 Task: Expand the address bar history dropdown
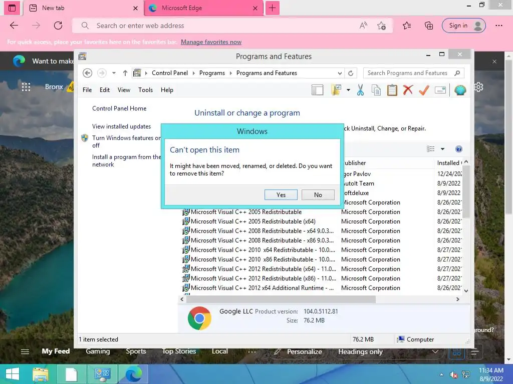[340, 73]
